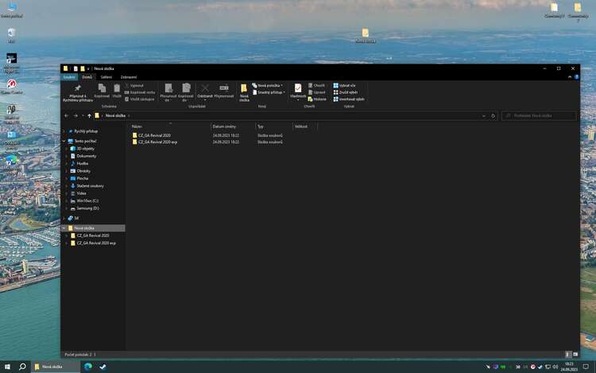Open Vlastnosti properties from the ribbon

point(298,91)
